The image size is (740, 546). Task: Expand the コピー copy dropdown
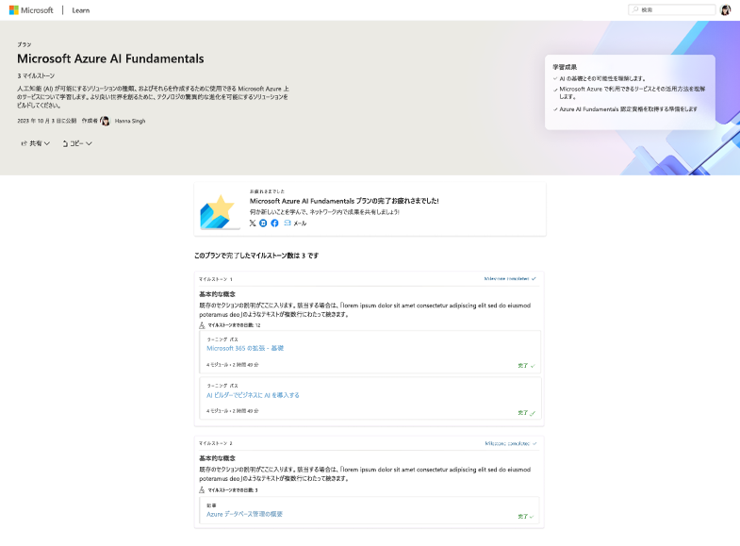tap(77, 143)
